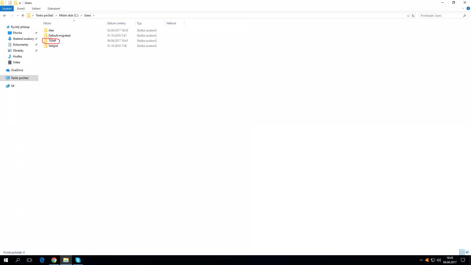Click File Explorer taskbar icon

click(66, 260)
